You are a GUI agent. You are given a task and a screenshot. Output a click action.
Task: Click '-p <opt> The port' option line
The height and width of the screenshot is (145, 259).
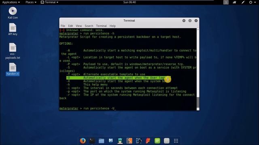(126, 91)
